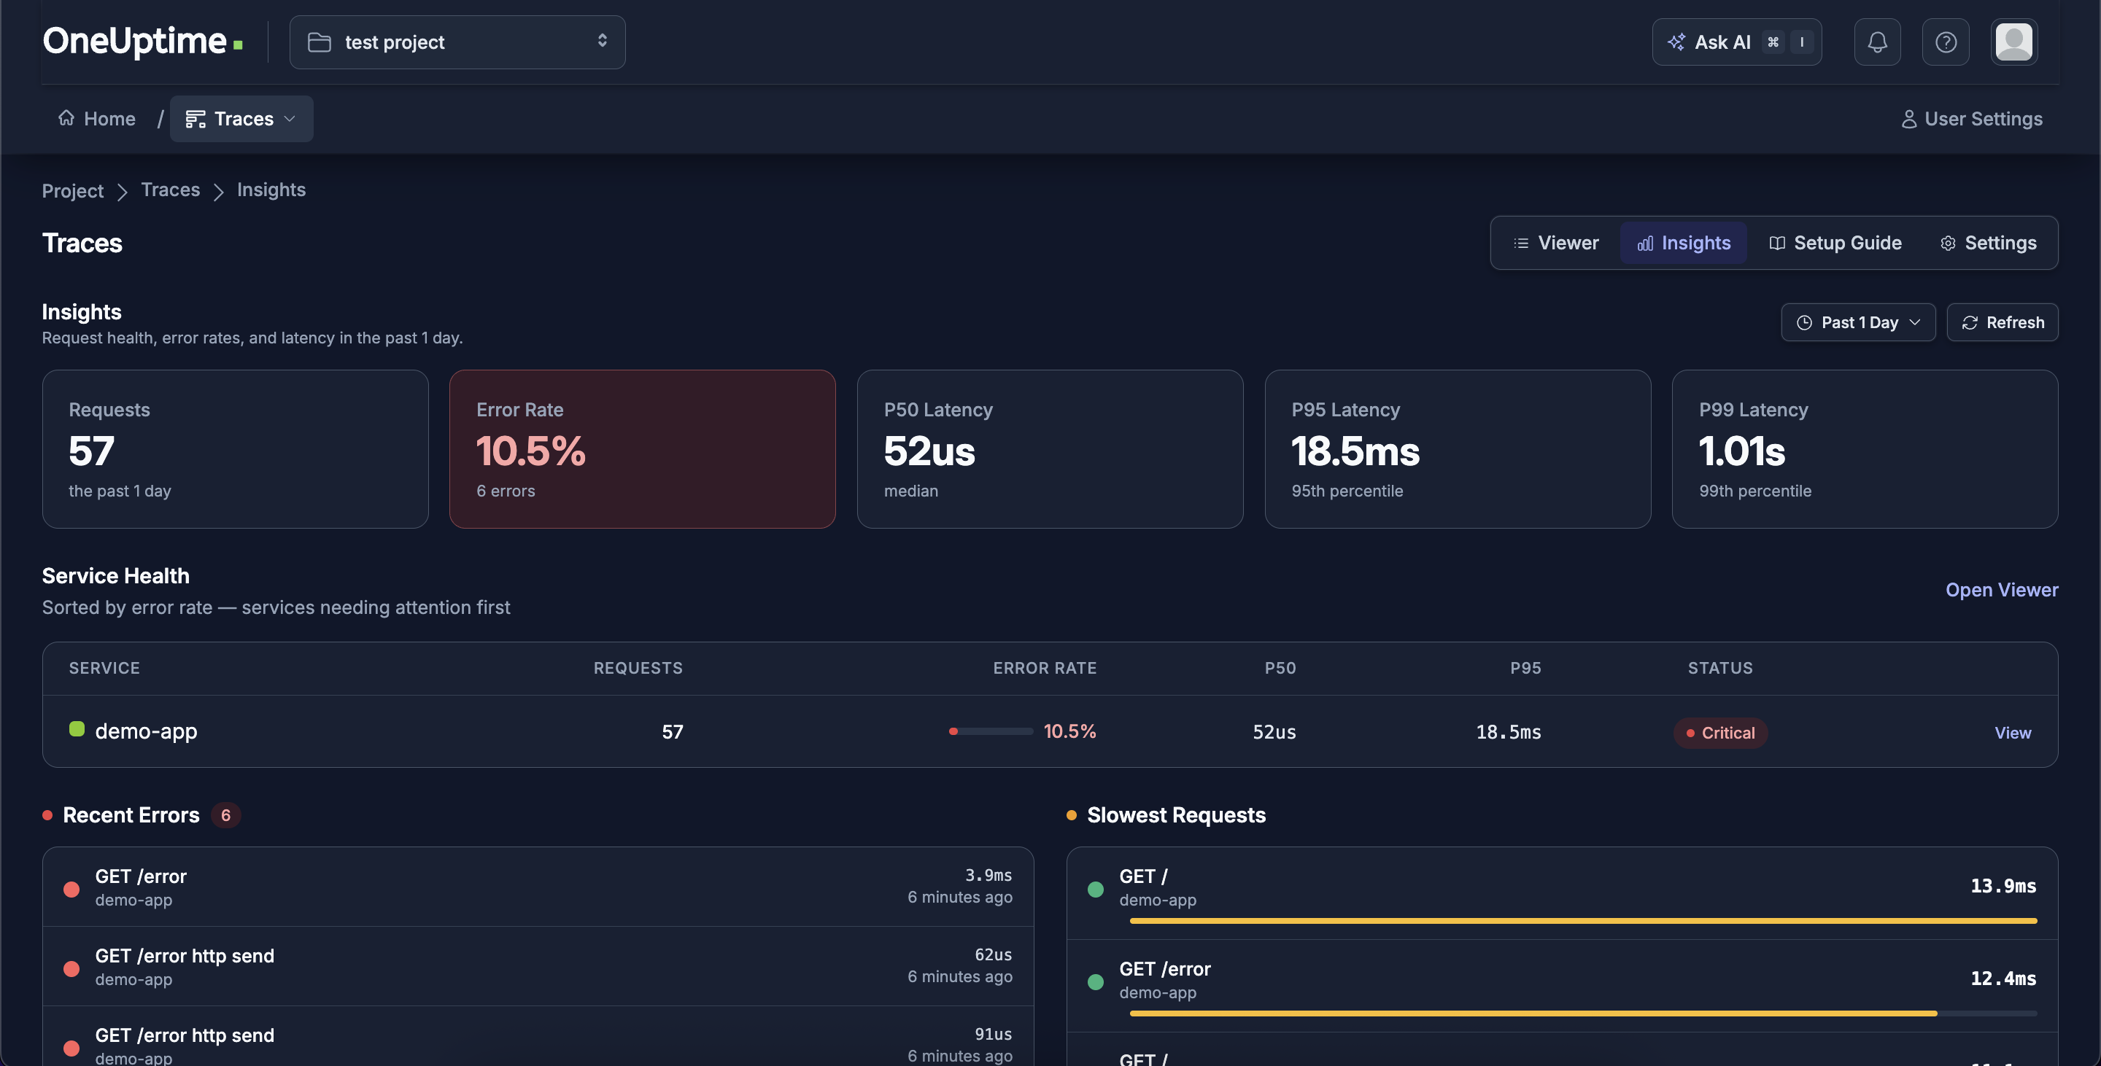Switch to the Insights tab

[1684, 243]
